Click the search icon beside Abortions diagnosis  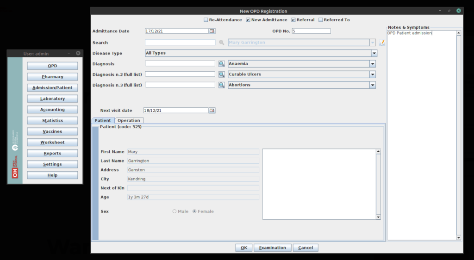click(222, 85)
